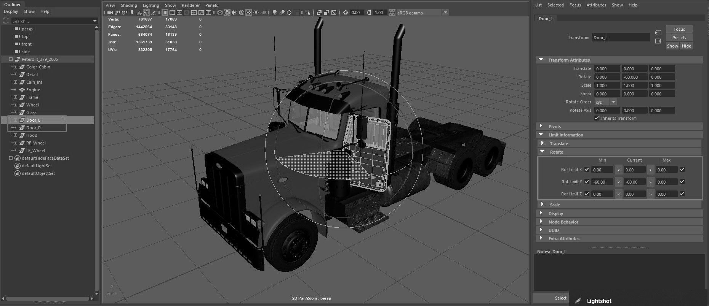Toggle Wireframe on Shaded icon
This screenshot has width=709, height=306.
point(242,13)
